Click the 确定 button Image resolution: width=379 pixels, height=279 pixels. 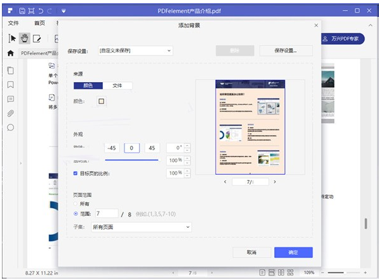pyautogui.click(x=293, y=252)
